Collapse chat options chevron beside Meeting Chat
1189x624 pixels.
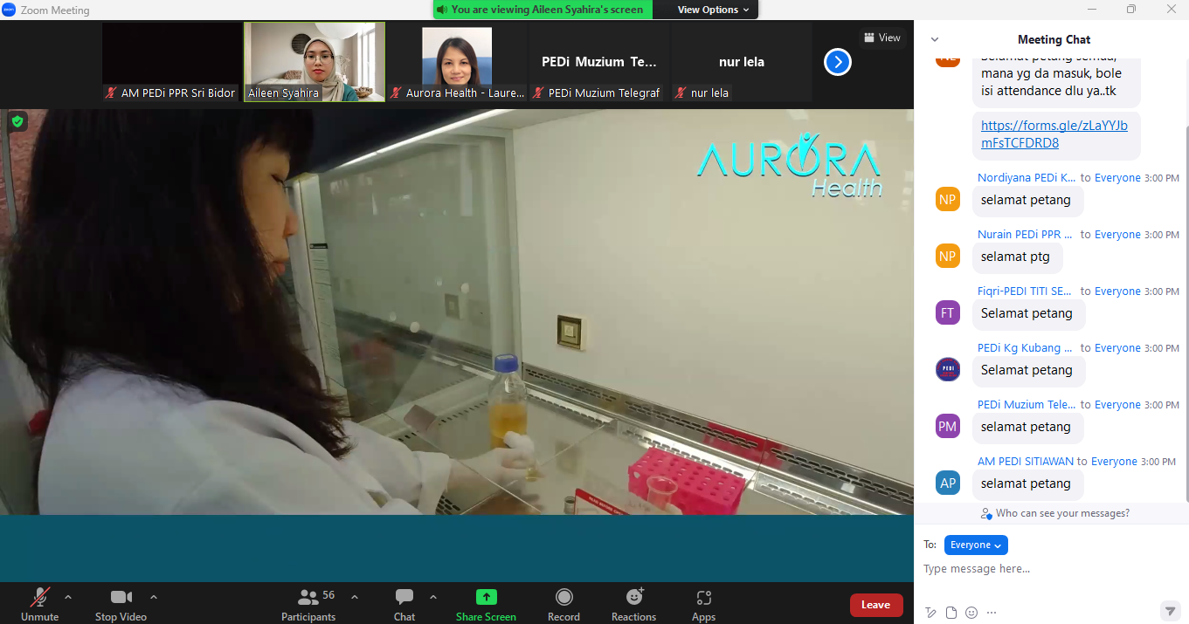[x=935, y=39]
